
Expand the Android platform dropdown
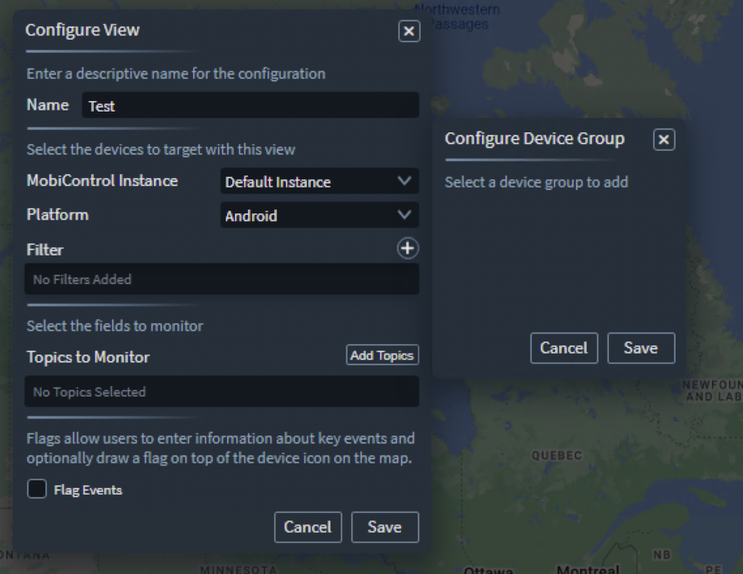319,215
